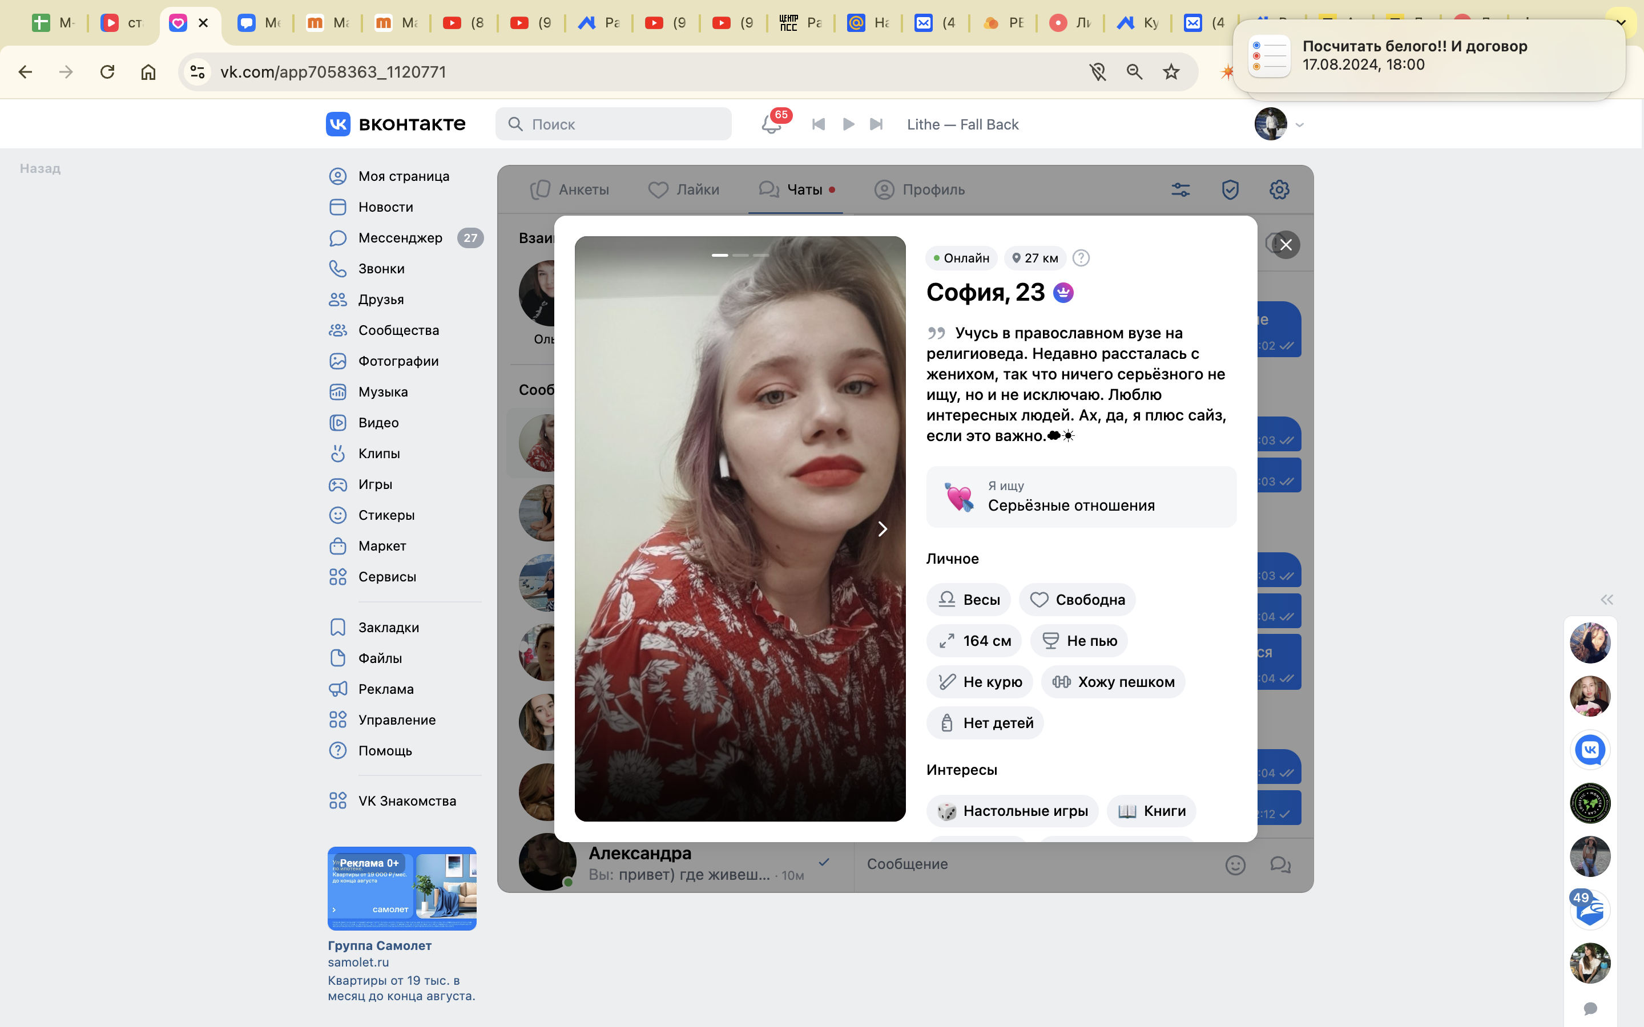Open dating app settings gear
The image size is (1644, 1027).
[1279, 189]
